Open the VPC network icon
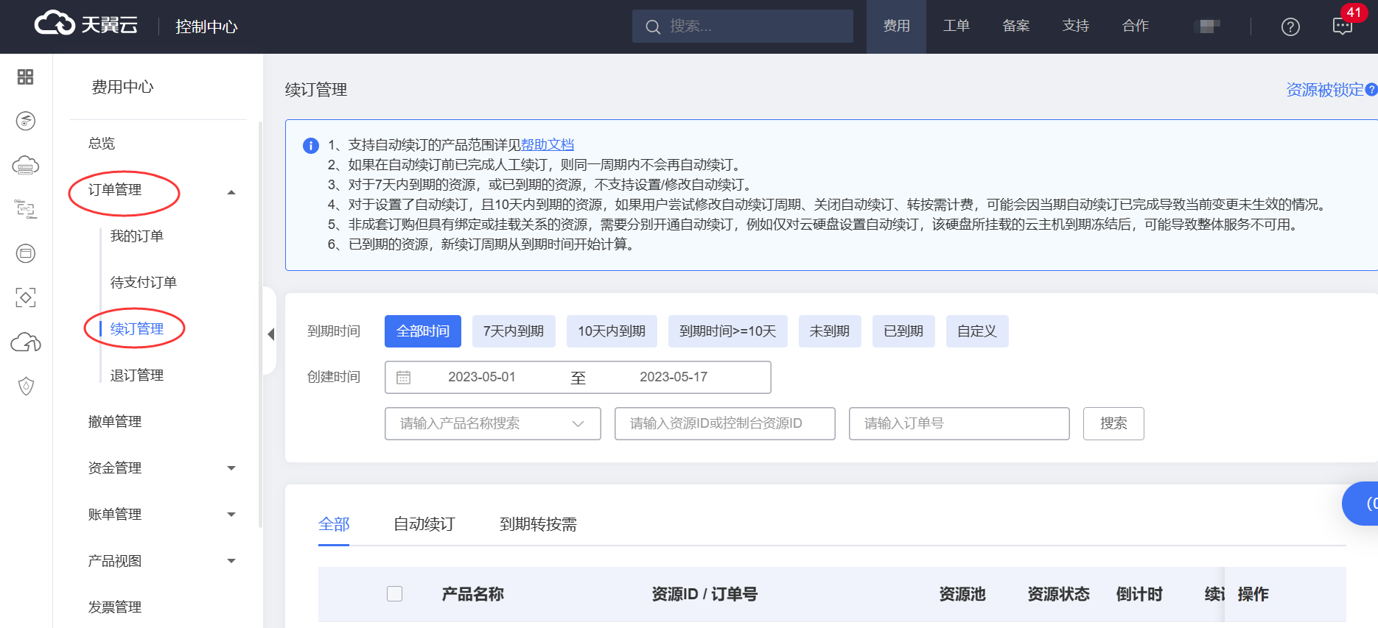This screenshot has width=1378, height=628. click(x=26, y=209)
